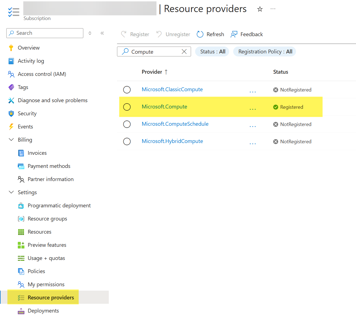The width and height of the screenshot is (356, 315).
Task: Click the Refresh button label
Action: pyautogui.click(x=215, y=34)
